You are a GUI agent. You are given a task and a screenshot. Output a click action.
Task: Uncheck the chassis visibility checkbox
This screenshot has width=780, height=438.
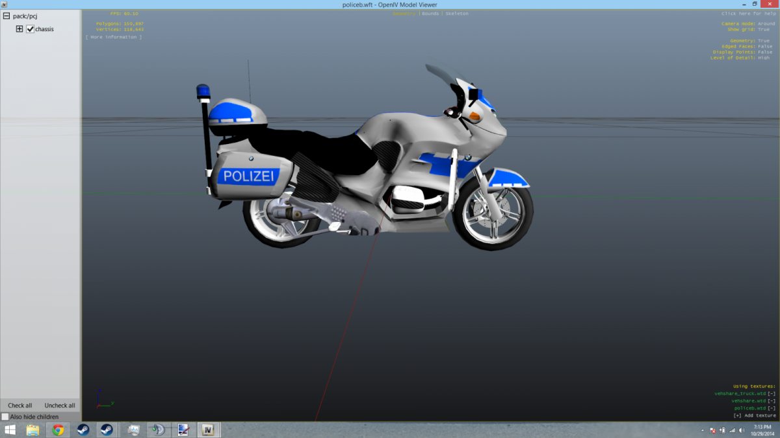point(30,29)
